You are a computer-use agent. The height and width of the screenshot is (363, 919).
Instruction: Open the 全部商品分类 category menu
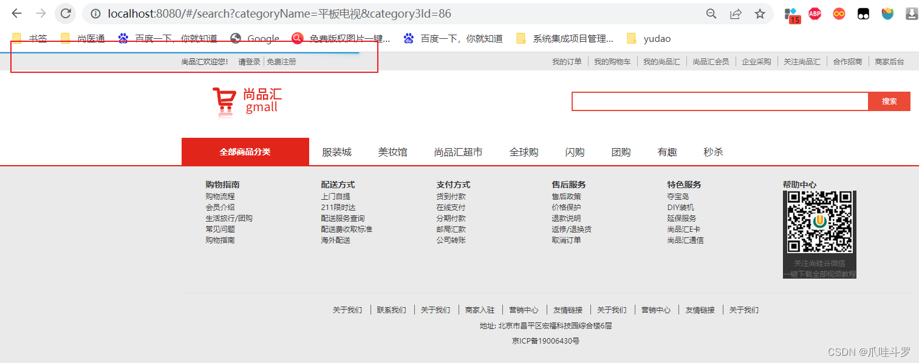click(245, 151)
